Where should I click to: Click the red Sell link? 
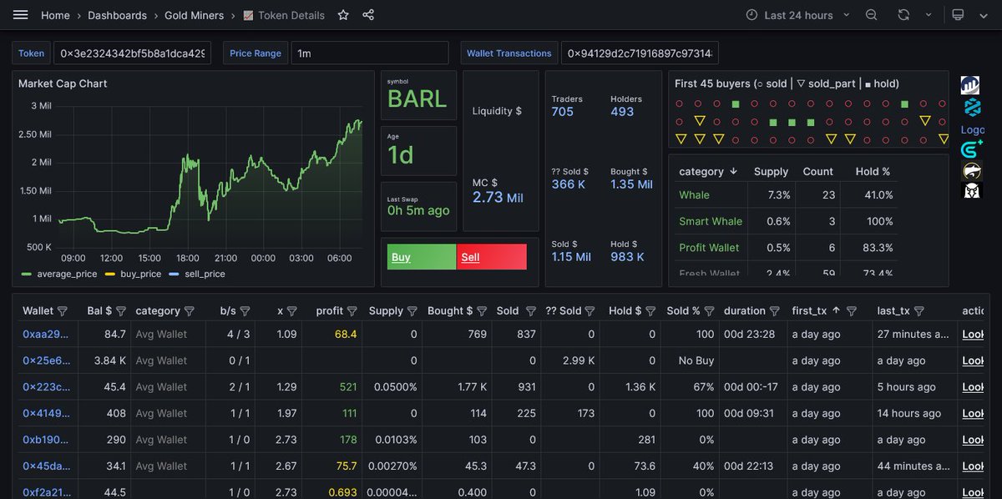[x=470, y=257]
